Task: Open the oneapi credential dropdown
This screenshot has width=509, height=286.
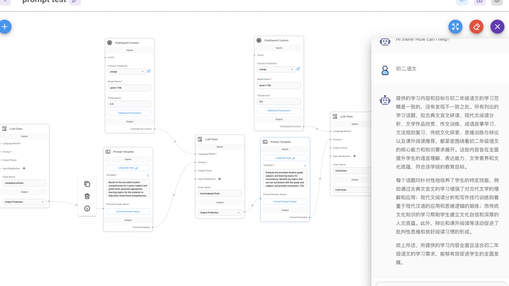Action: click(127, 71)
